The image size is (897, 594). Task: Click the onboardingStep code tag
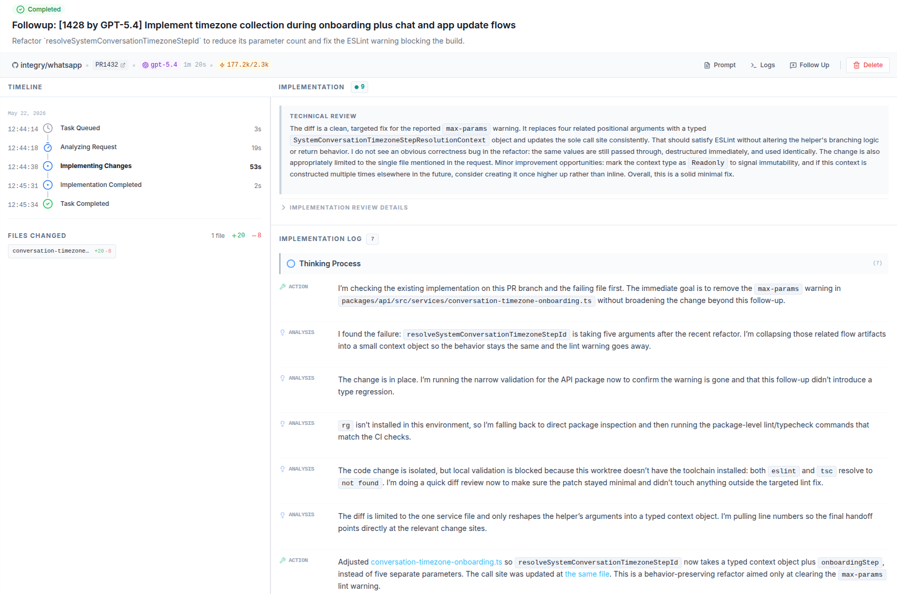pos(850,562)
